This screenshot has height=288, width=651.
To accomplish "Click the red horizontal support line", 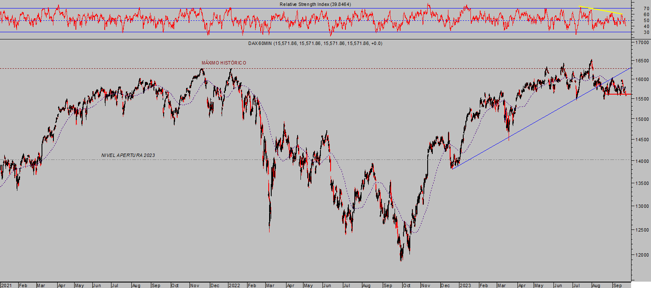I will click(x=619, y=94).
